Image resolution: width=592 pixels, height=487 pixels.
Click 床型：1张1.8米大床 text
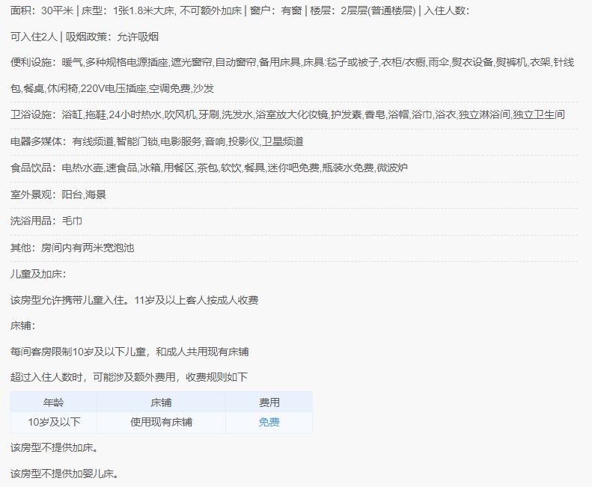coord(128,10)
